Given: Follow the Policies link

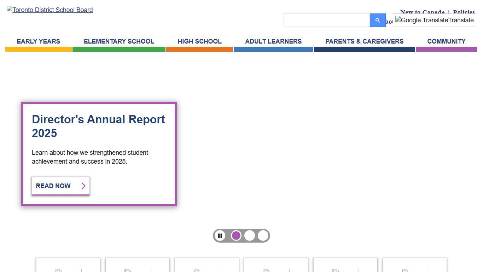Looking at the screenshot, I should [464, 12].
